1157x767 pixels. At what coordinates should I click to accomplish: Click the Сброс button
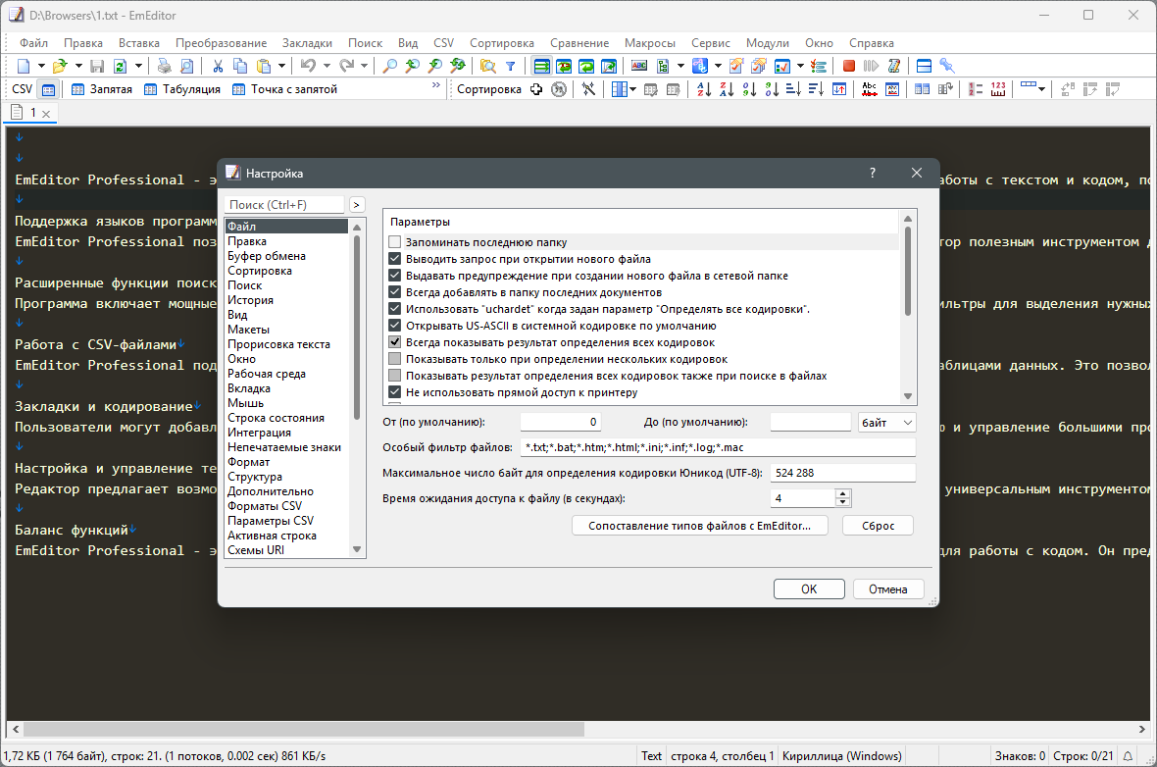[879, 526]
